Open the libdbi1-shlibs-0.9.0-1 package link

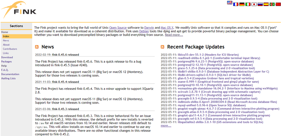[223, 72]
